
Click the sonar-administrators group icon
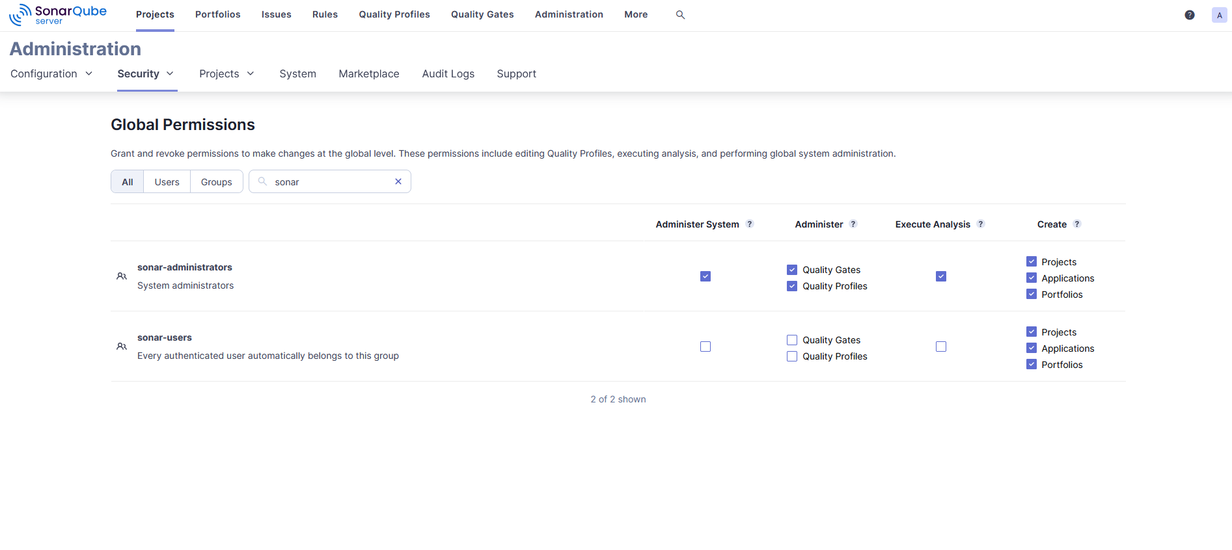pyautogui.click(x=122, y=276)
